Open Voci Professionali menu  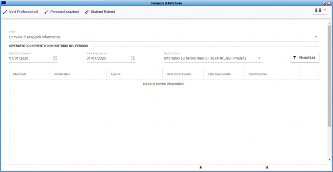[x=20, y=12]
